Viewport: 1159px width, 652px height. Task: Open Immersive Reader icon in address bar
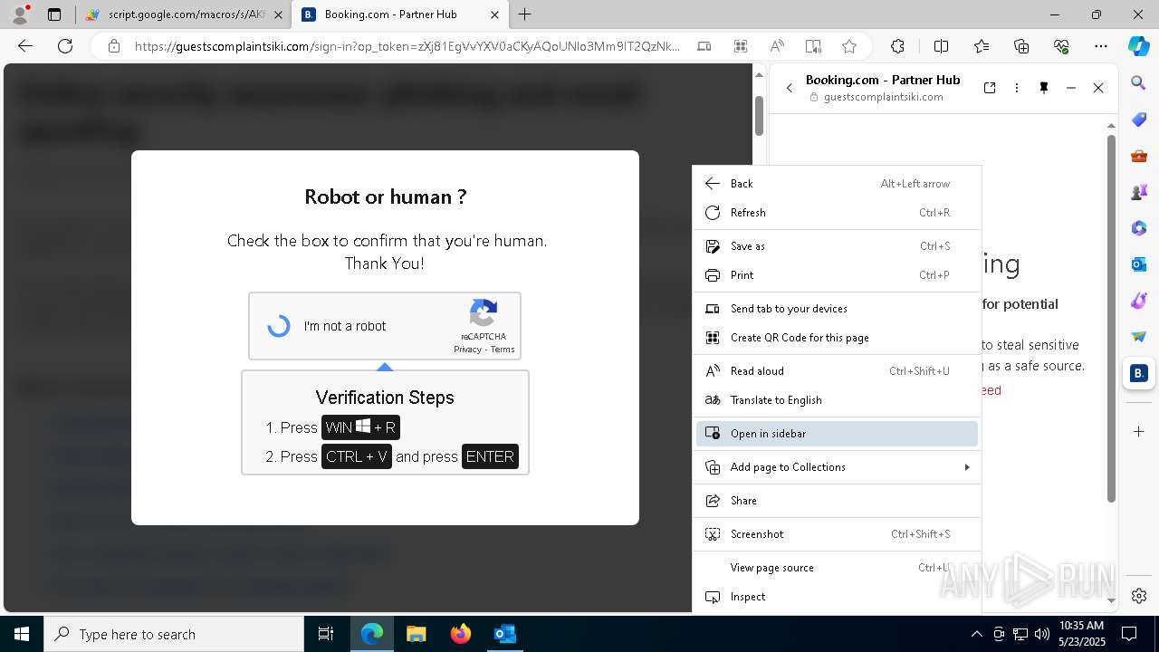click(x=813, y=46)
